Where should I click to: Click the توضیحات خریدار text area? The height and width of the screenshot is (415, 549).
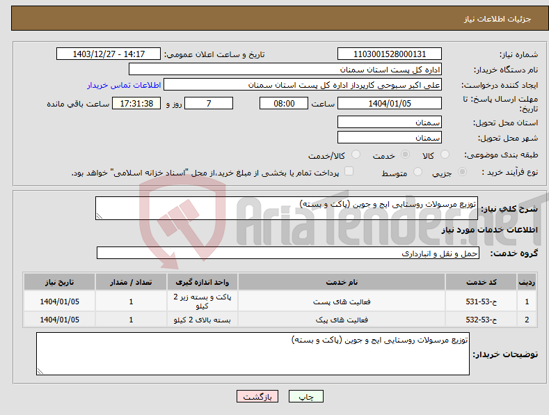point(253,354)
